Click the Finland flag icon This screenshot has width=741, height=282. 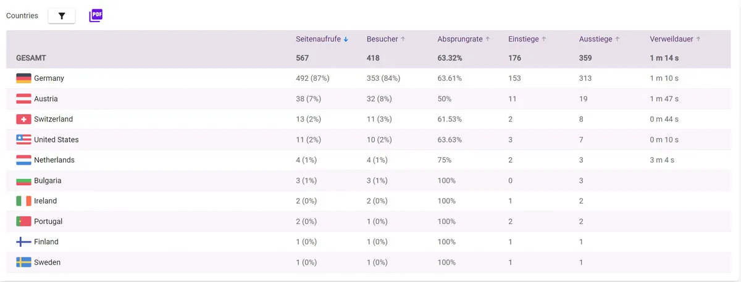23,242
